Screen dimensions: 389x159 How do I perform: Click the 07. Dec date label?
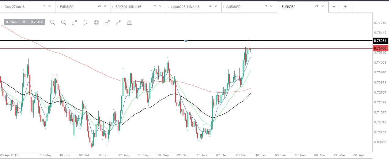click(222, 155)
